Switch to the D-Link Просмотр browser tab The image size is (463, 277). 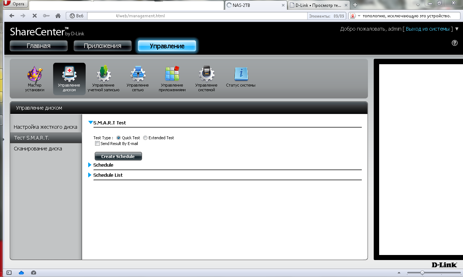[319, 5]
